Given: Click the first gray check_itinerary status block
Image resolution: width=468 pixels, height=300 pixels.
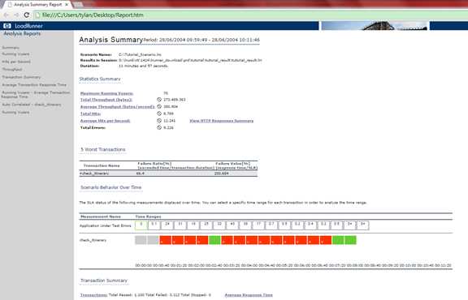Looking at the screenshot, I should click(141, 240).
